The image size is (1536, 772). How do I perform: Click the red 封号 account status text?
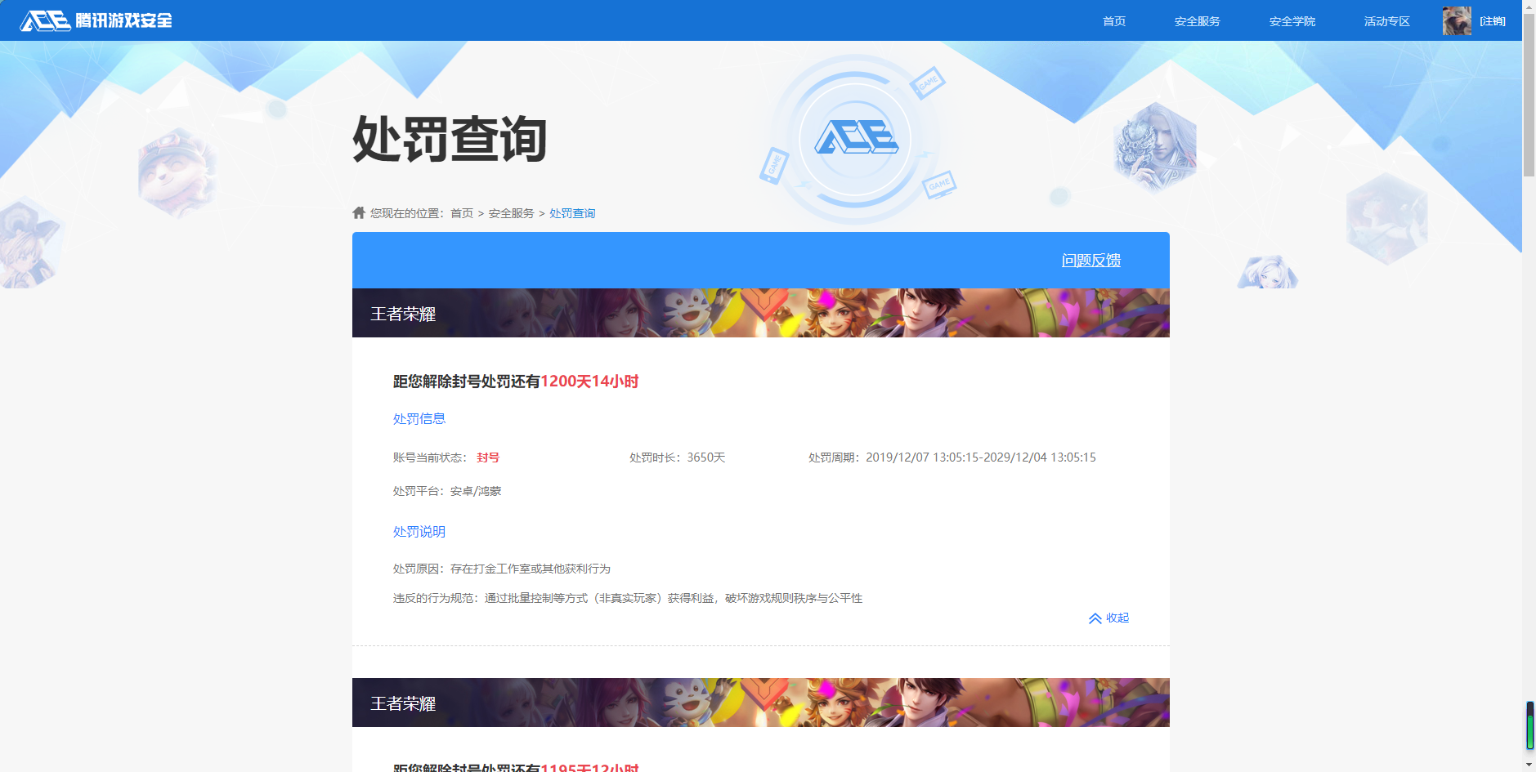coord(488,457)
